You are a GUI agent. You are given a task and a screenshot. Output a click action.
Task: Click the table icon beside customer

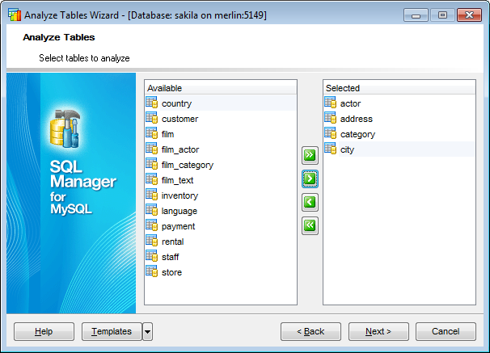[x=152, y=118]
